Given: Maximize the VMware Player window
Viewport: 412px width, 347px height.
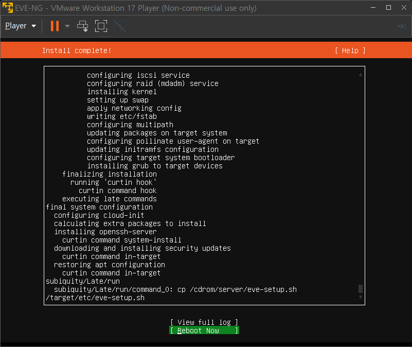Looking at the screenshot, I should point(389,8).
